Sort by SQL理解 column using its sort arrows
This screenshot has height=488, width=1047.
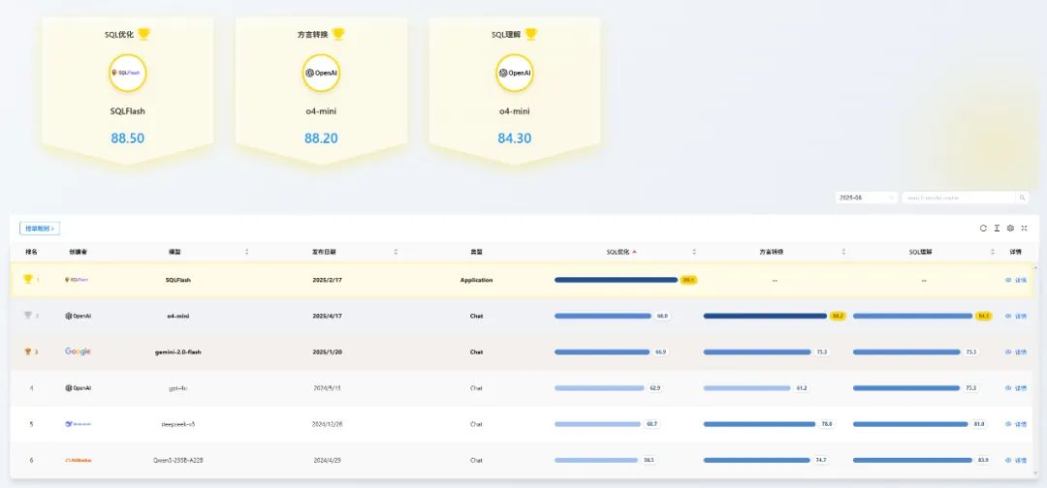pos(993,252)
